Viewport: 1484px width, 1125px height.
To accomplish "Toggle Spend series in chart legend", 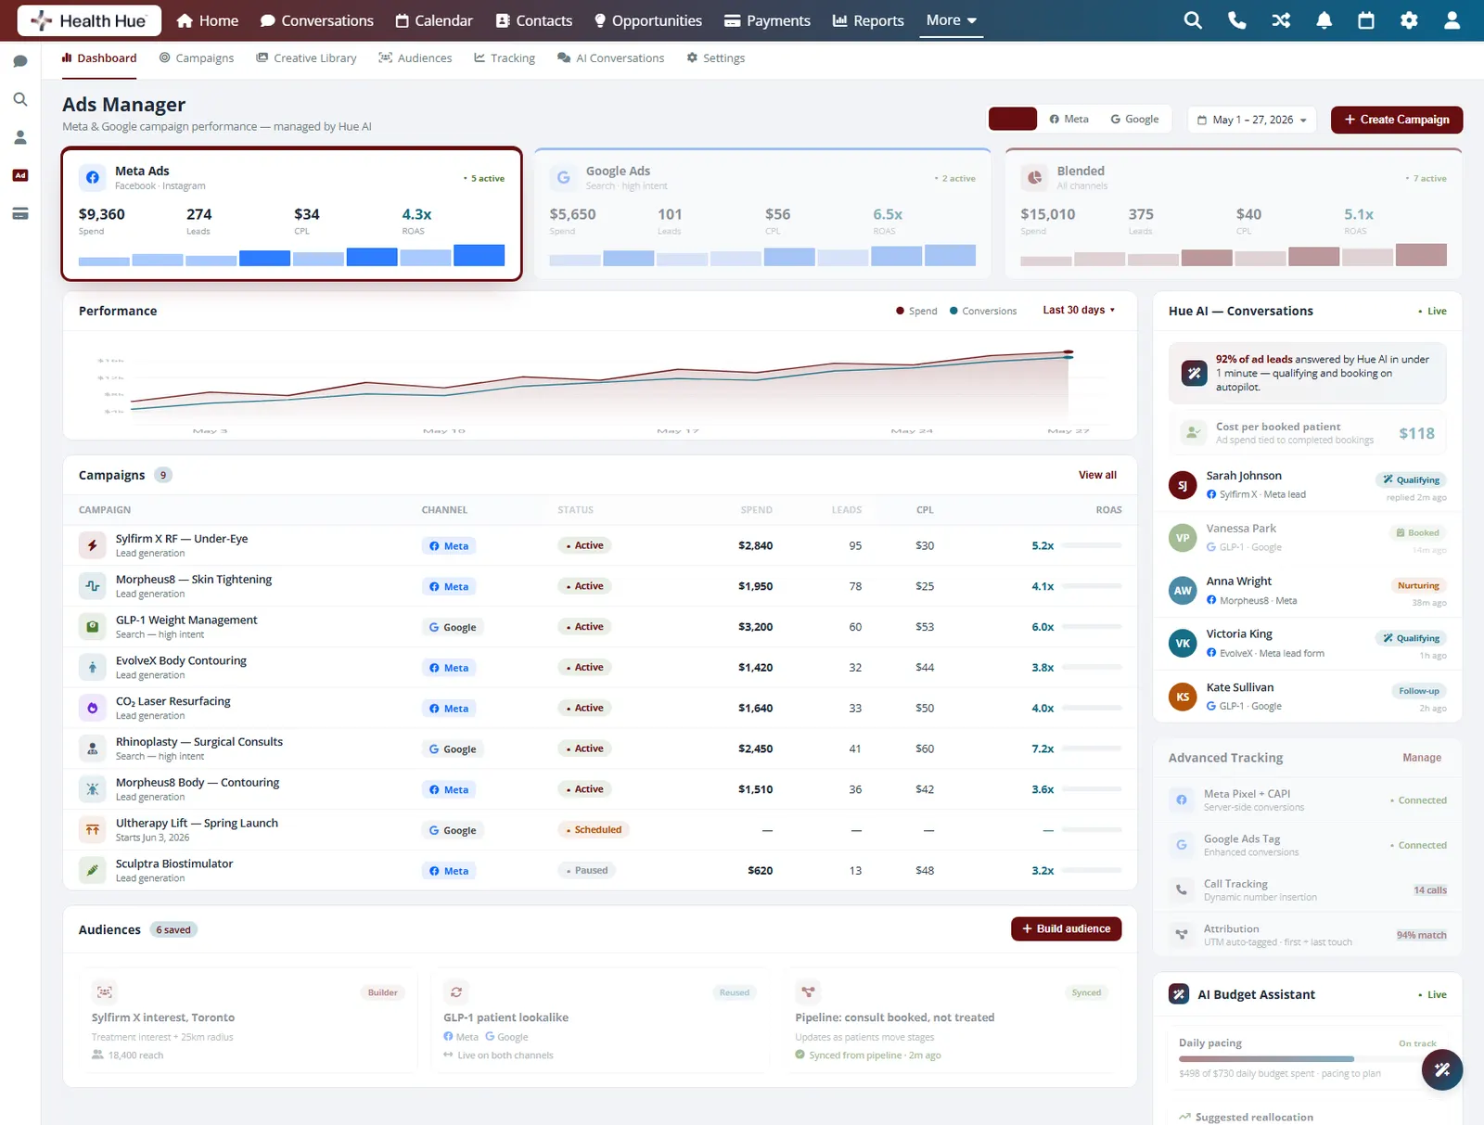I will click(916, 311).
